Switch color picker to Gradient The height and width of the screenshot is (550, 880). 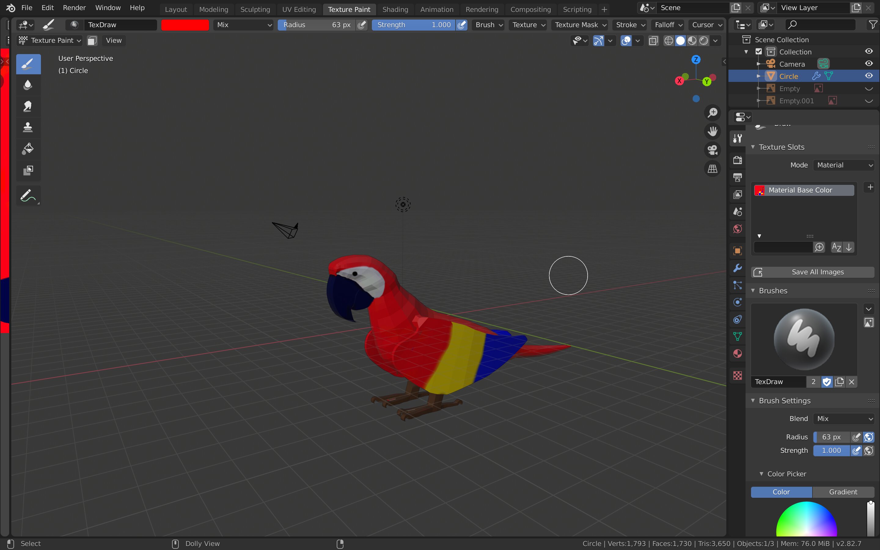click(x=843, y=492)
